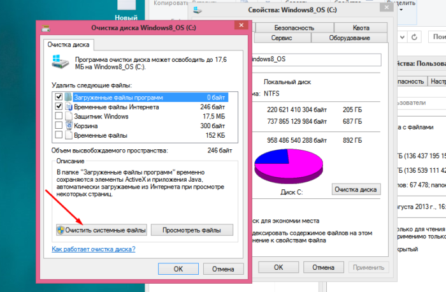
Task: Uncheck Загруженные файлы программ checkbox
Action: coord(59,97)
